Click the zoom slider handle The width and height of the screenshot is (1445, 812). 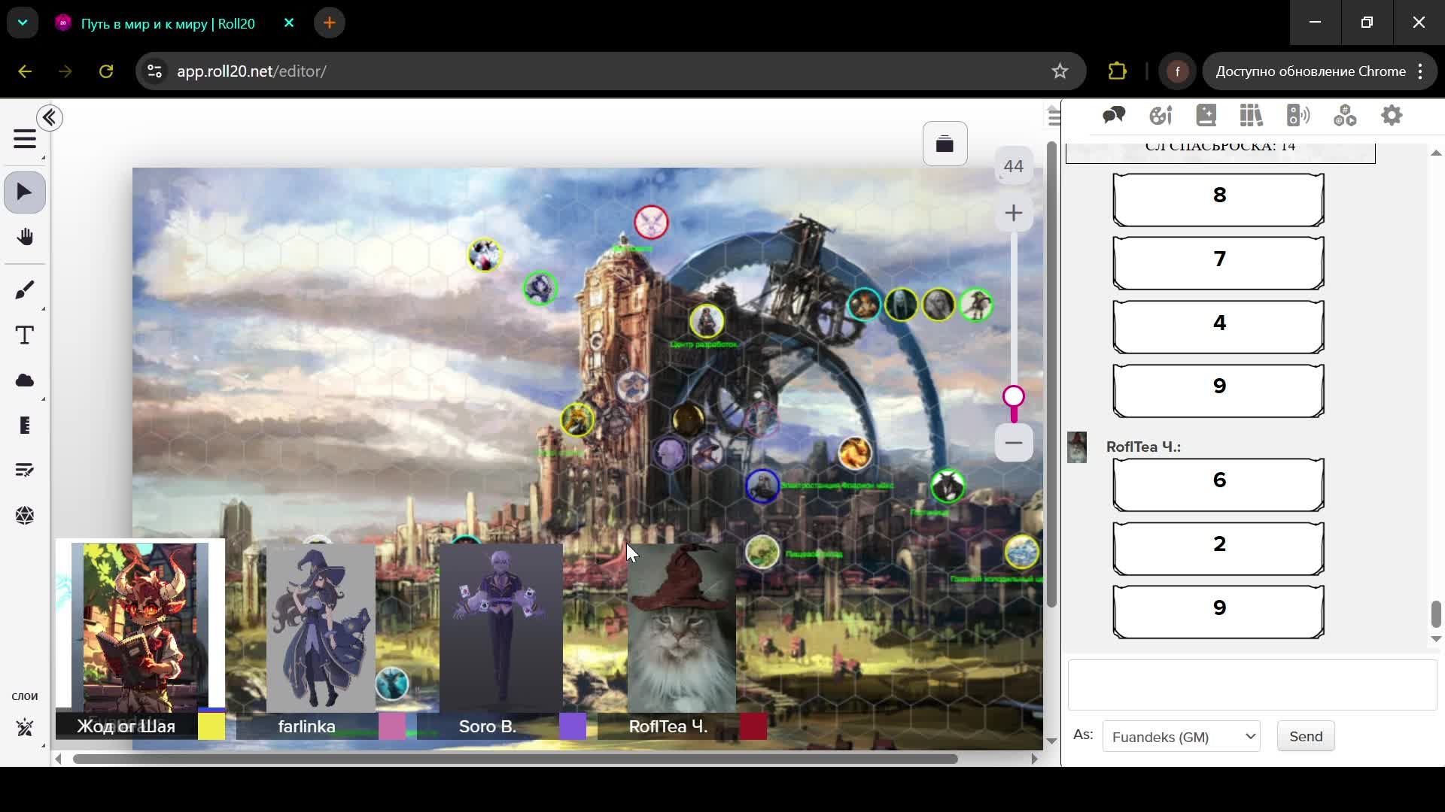click(x=1013, y=396)
